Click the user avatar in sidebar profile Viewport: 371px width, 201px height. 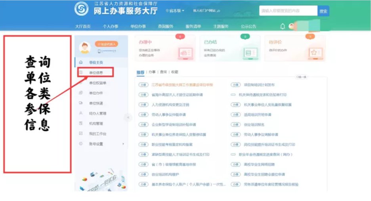pyautogui.click(x=85, y=47)
